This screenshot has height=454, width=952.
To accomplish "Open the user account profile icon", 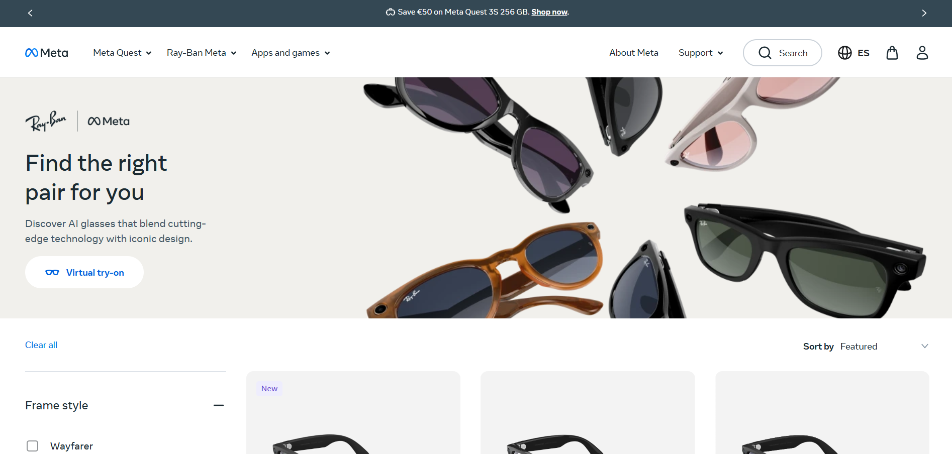I will (922, 53).
